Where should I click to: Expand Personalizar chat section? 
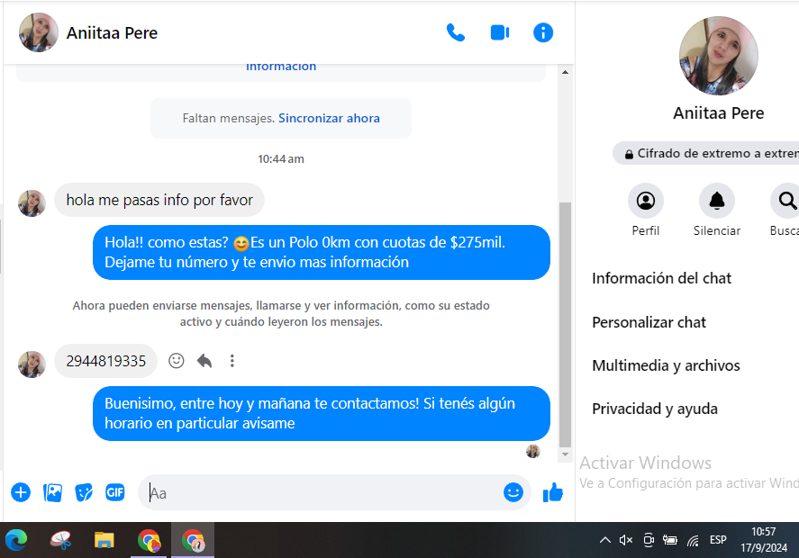pyautogui.click(x=649, y=322)
